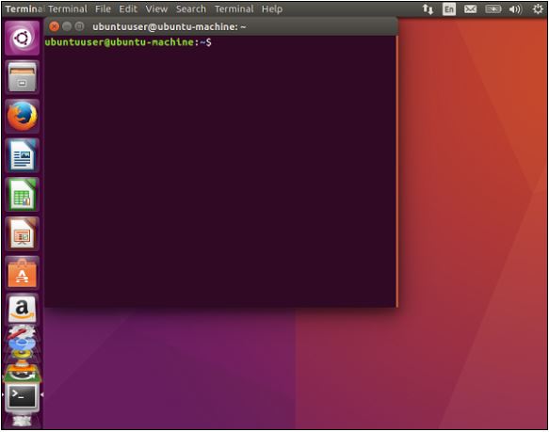Open the Help menu

[x=272, y=8]
